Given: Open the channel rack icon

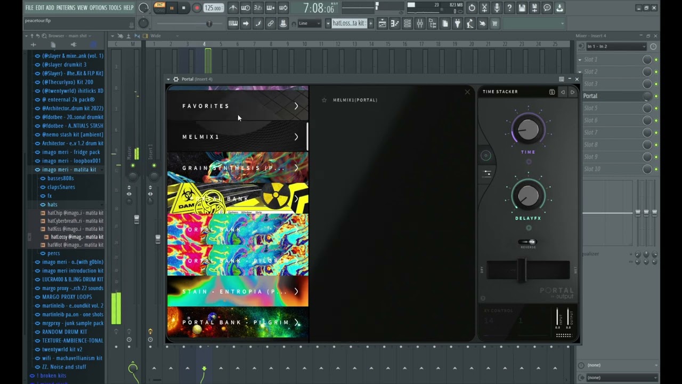Looking at the screenshot, I should pyautogui.click(x=408, y=23).
